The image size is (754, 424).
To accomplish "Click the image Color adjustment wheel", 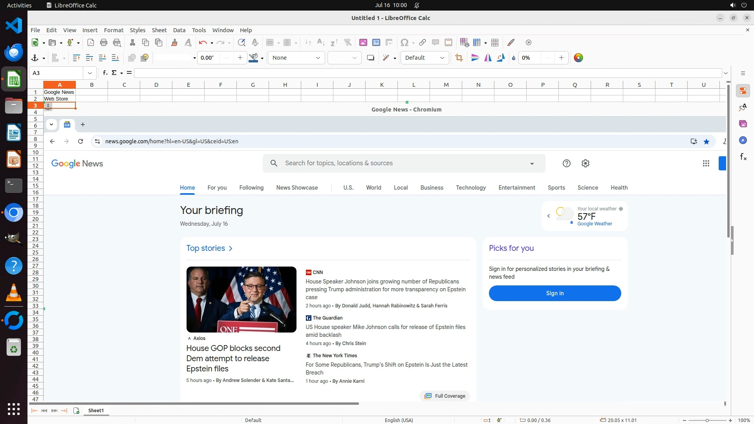I will pyautogui.click(x=578, y=58).
